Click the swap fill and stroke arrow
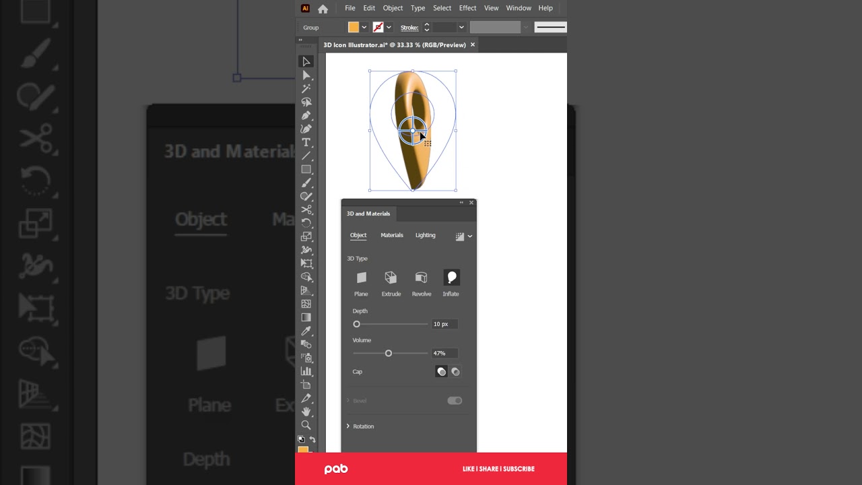The height and width of the screenshot is (485, 862). 312,440
